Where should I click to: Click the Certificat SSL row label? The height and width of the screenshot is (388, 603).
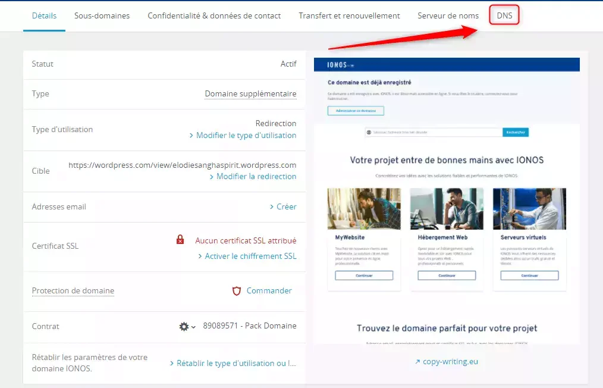(55, 246)
